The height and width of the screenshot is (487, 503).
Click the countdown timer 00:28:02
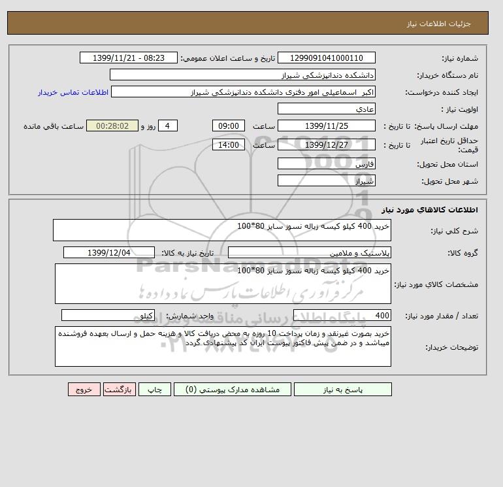coord(112,126)
